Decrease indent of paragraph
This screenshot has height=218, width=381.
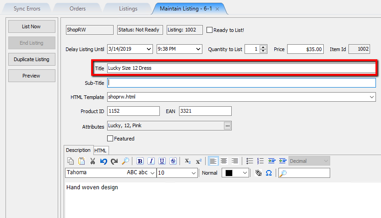(x=272, y=161)
